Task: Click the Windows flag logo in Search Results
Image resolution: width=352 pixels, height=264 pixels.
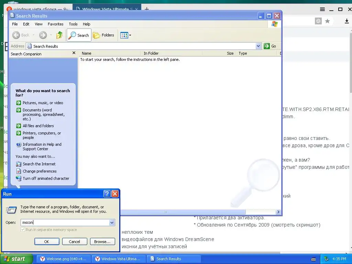Action: [x=275, y=24]
